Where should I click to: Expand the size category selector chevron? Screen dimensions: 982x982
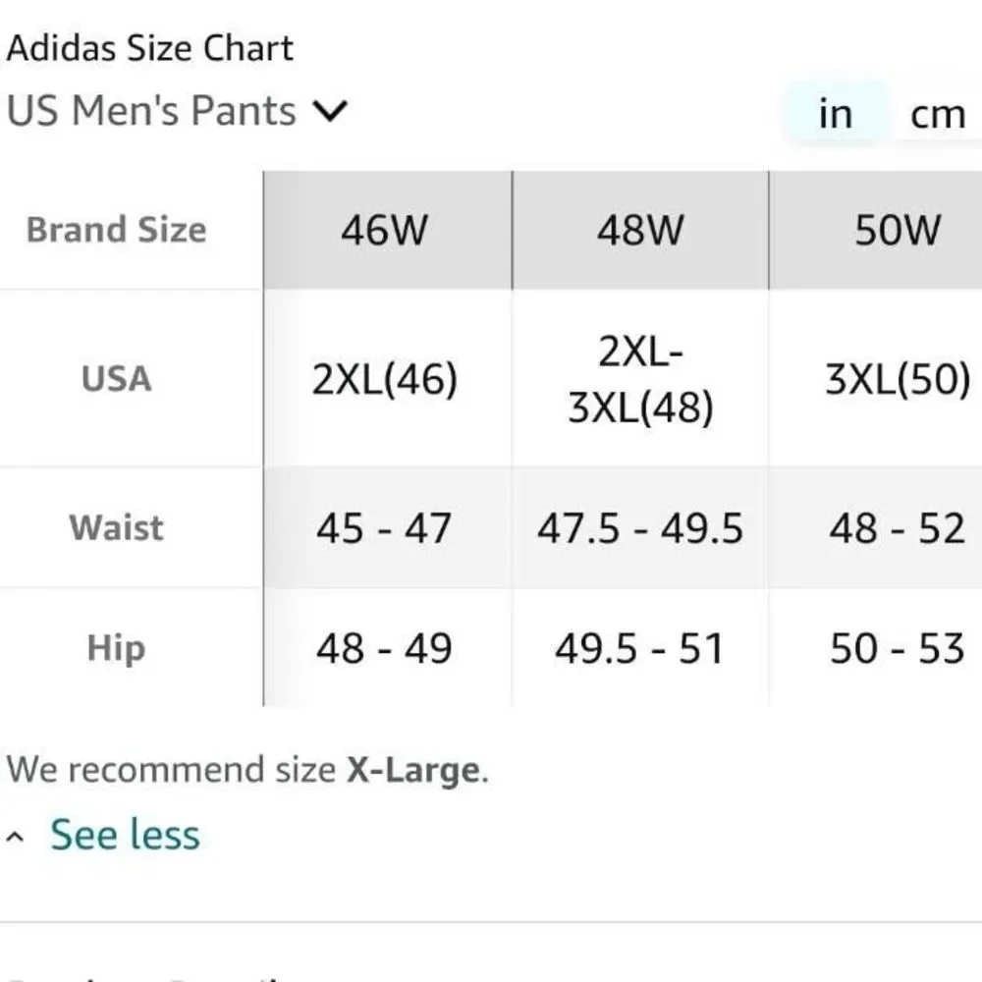tap(331, 111)
